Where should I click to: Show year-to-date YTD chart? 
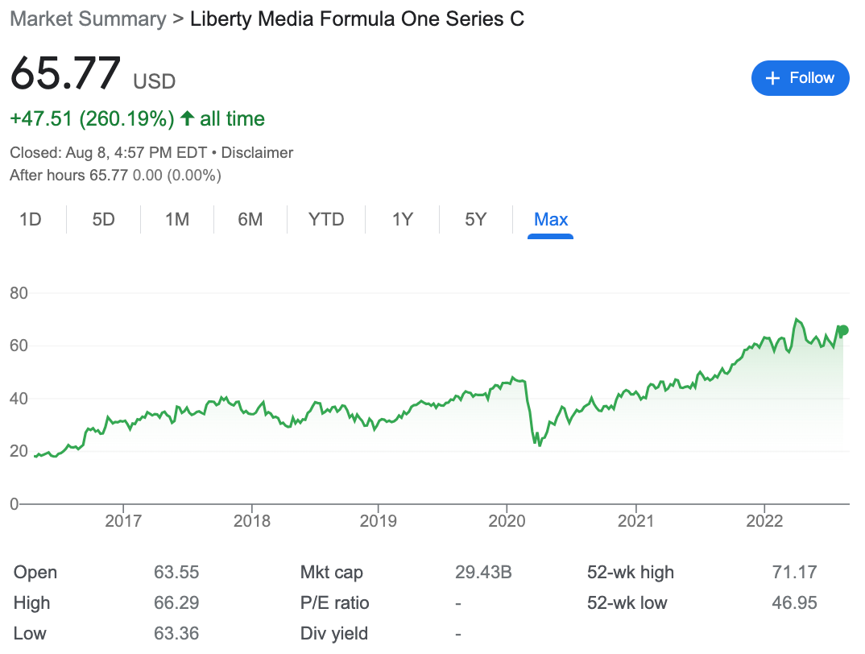pos(326,220)
